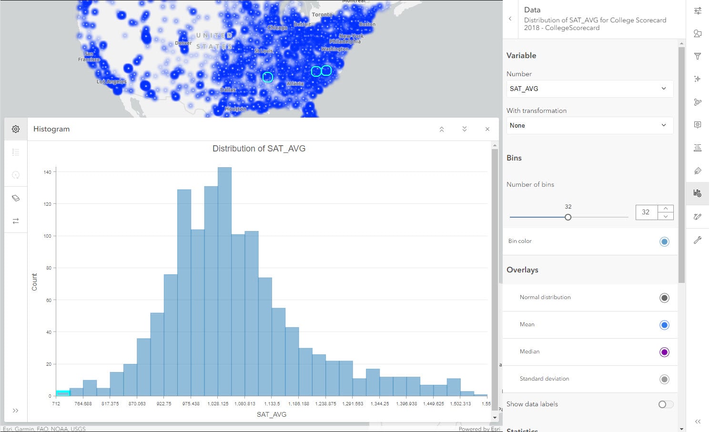Enable the Show data labels switch

pyautogui.click(x=666, y=404)
